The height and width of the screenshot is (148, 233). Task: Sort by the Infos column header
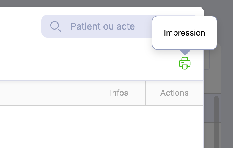click(x=119, y=93)
